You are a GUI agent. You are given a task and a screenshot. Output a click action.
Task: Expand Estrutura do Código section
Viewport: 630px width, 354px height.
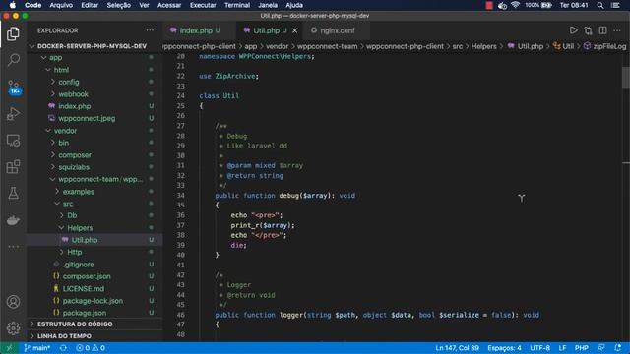(x=75, y=324)
